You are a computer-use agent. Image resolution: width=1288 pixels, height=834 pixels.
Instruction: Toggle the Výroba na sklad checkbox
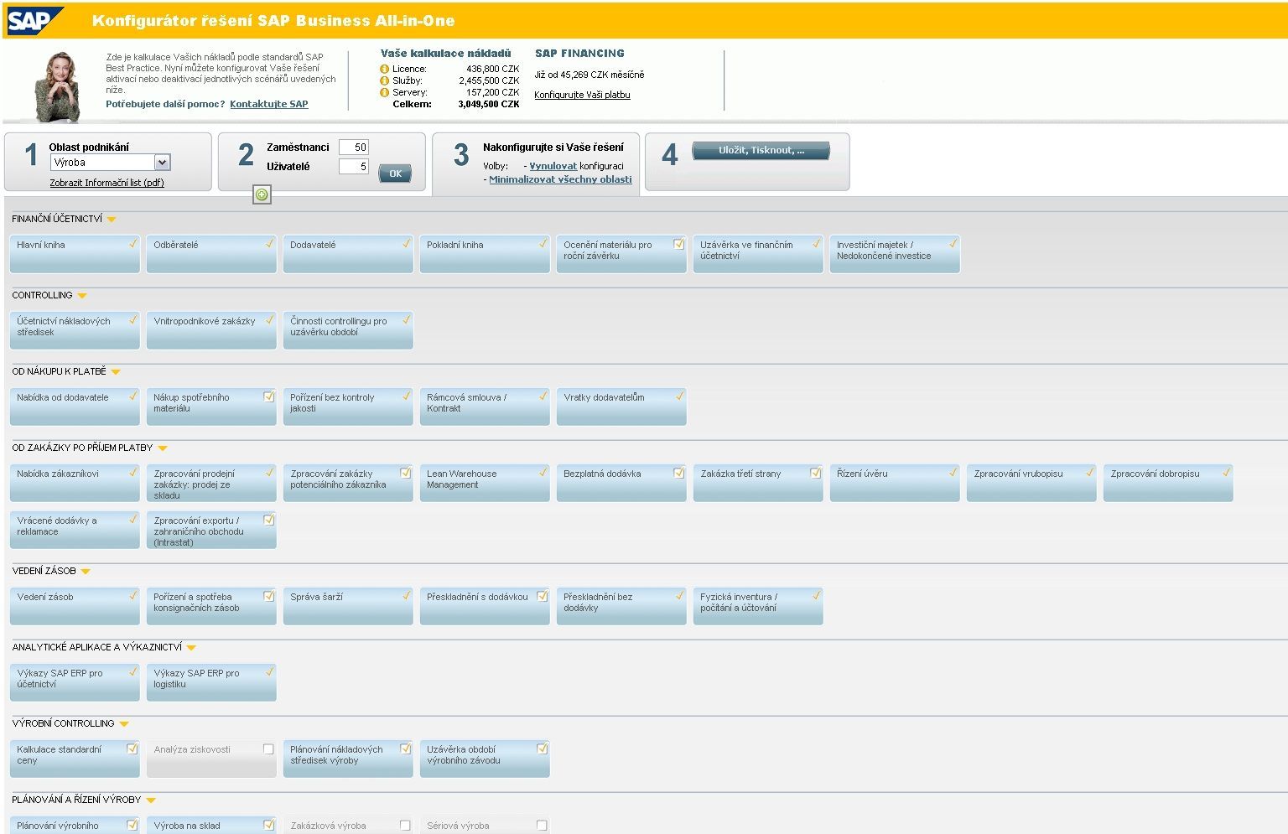269,825
